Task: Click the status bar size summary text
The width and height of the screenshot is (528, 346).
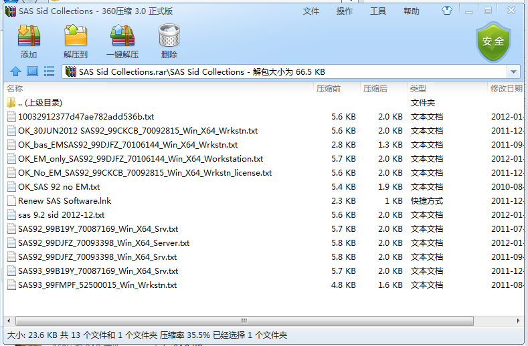Action: pyautogui.click(x=147, y=335)
